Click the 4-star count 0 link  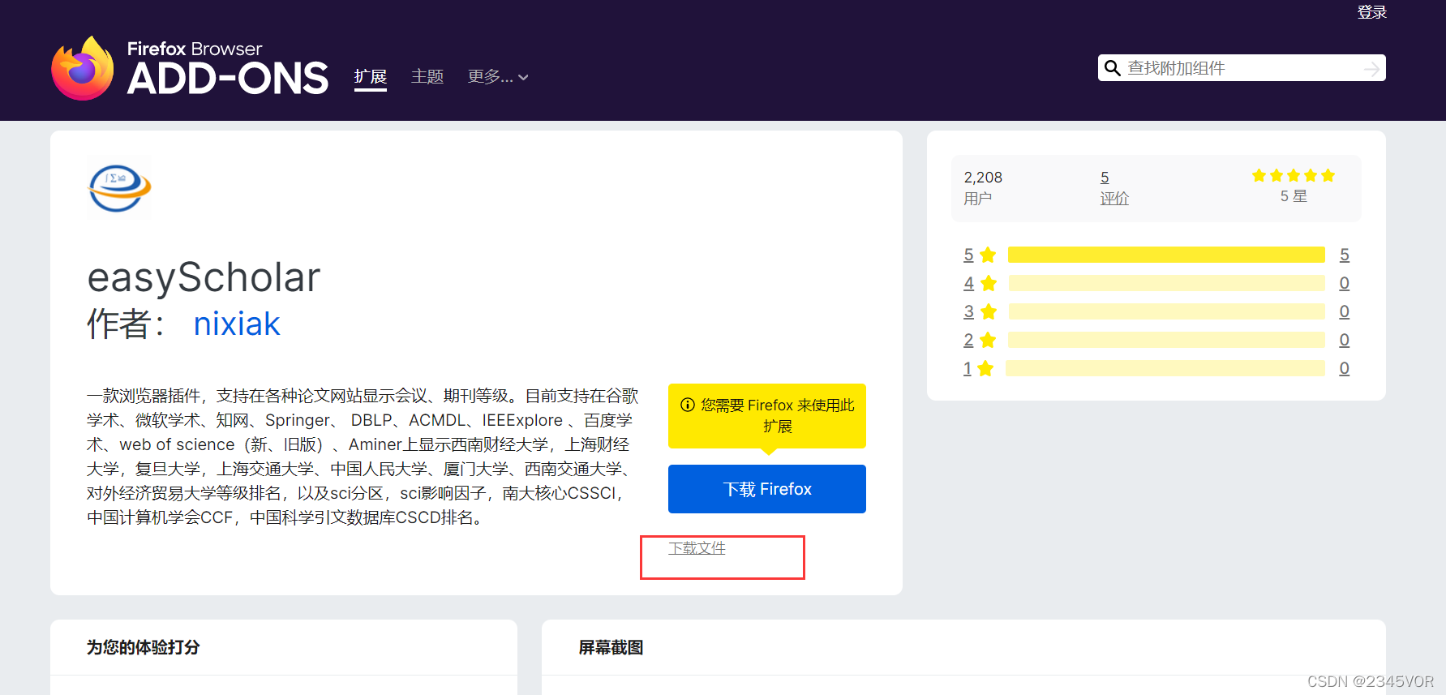(1345, 283)
